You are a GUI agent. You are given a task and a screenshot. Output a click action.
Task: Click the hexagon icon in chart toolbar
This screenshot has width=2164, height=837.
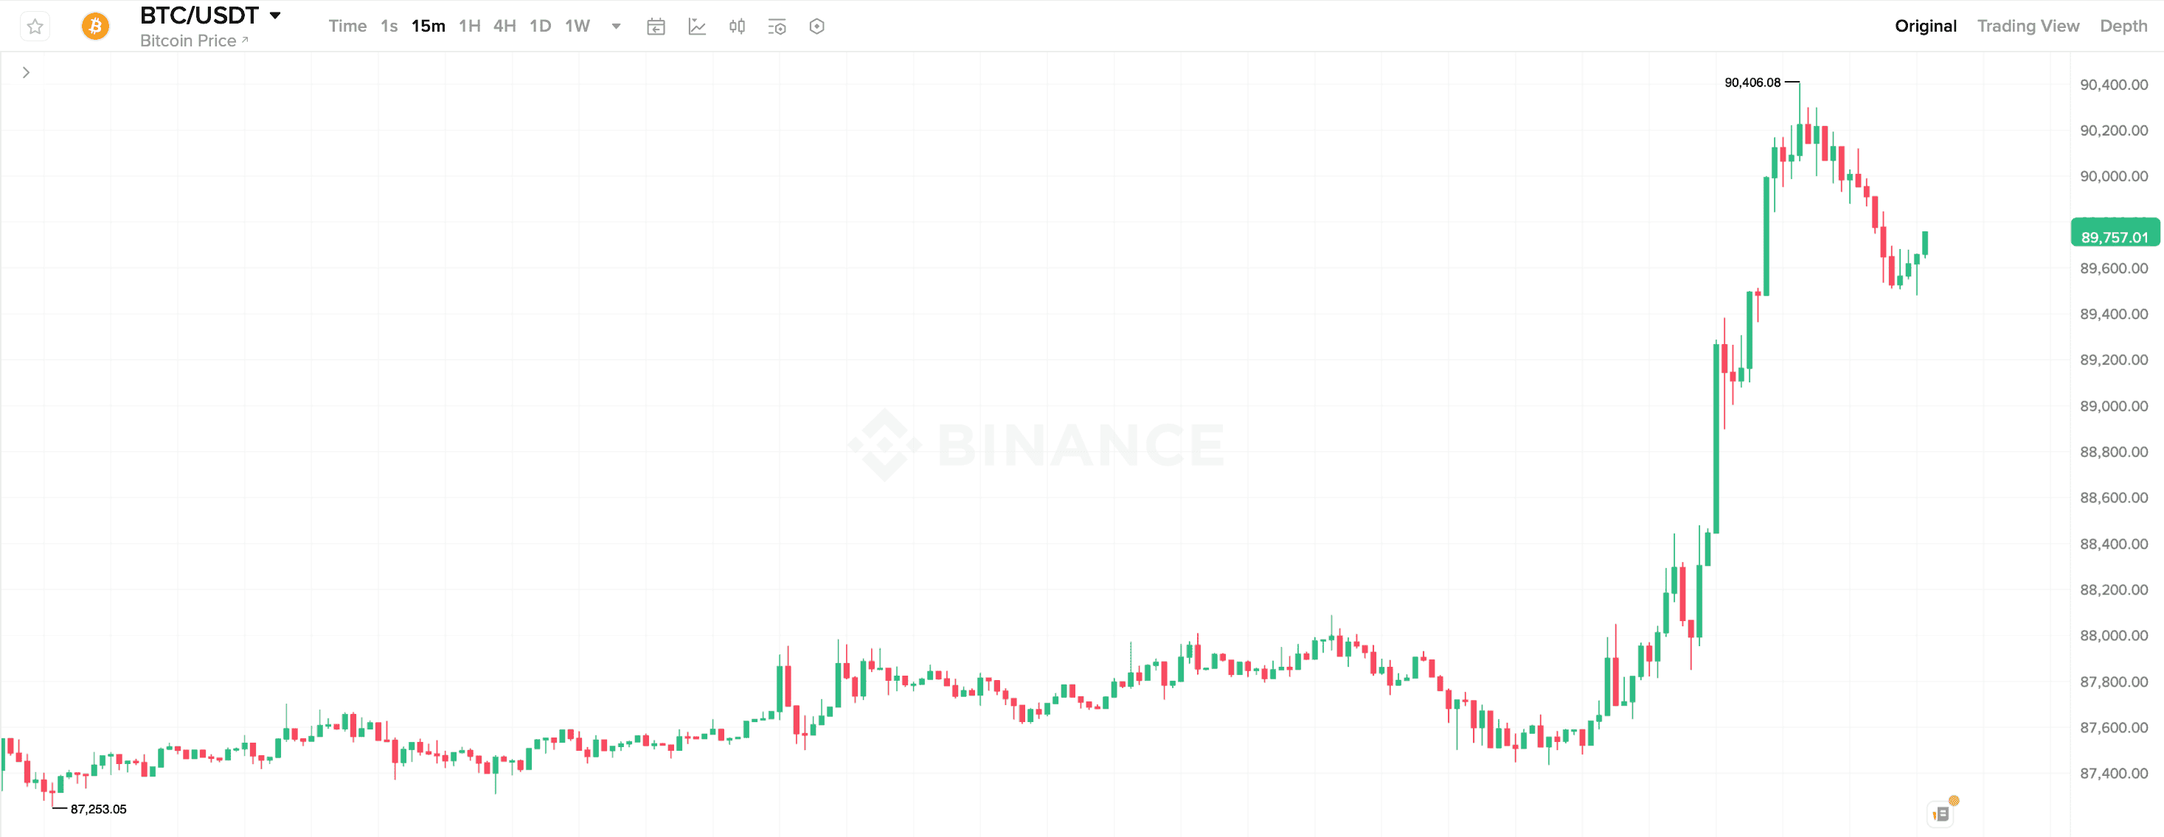pyautogui.click(x=816, y=27)
